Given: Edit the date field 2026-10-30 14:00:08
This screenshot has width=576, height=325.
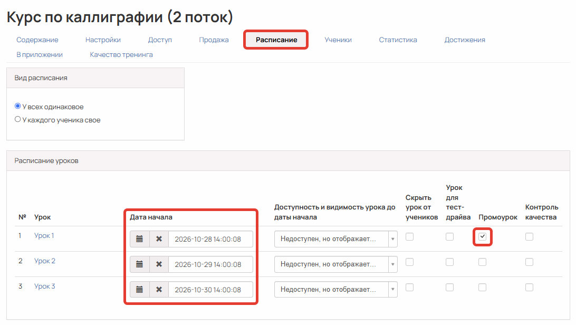Looking at the screenshot, I should point(210,290).
